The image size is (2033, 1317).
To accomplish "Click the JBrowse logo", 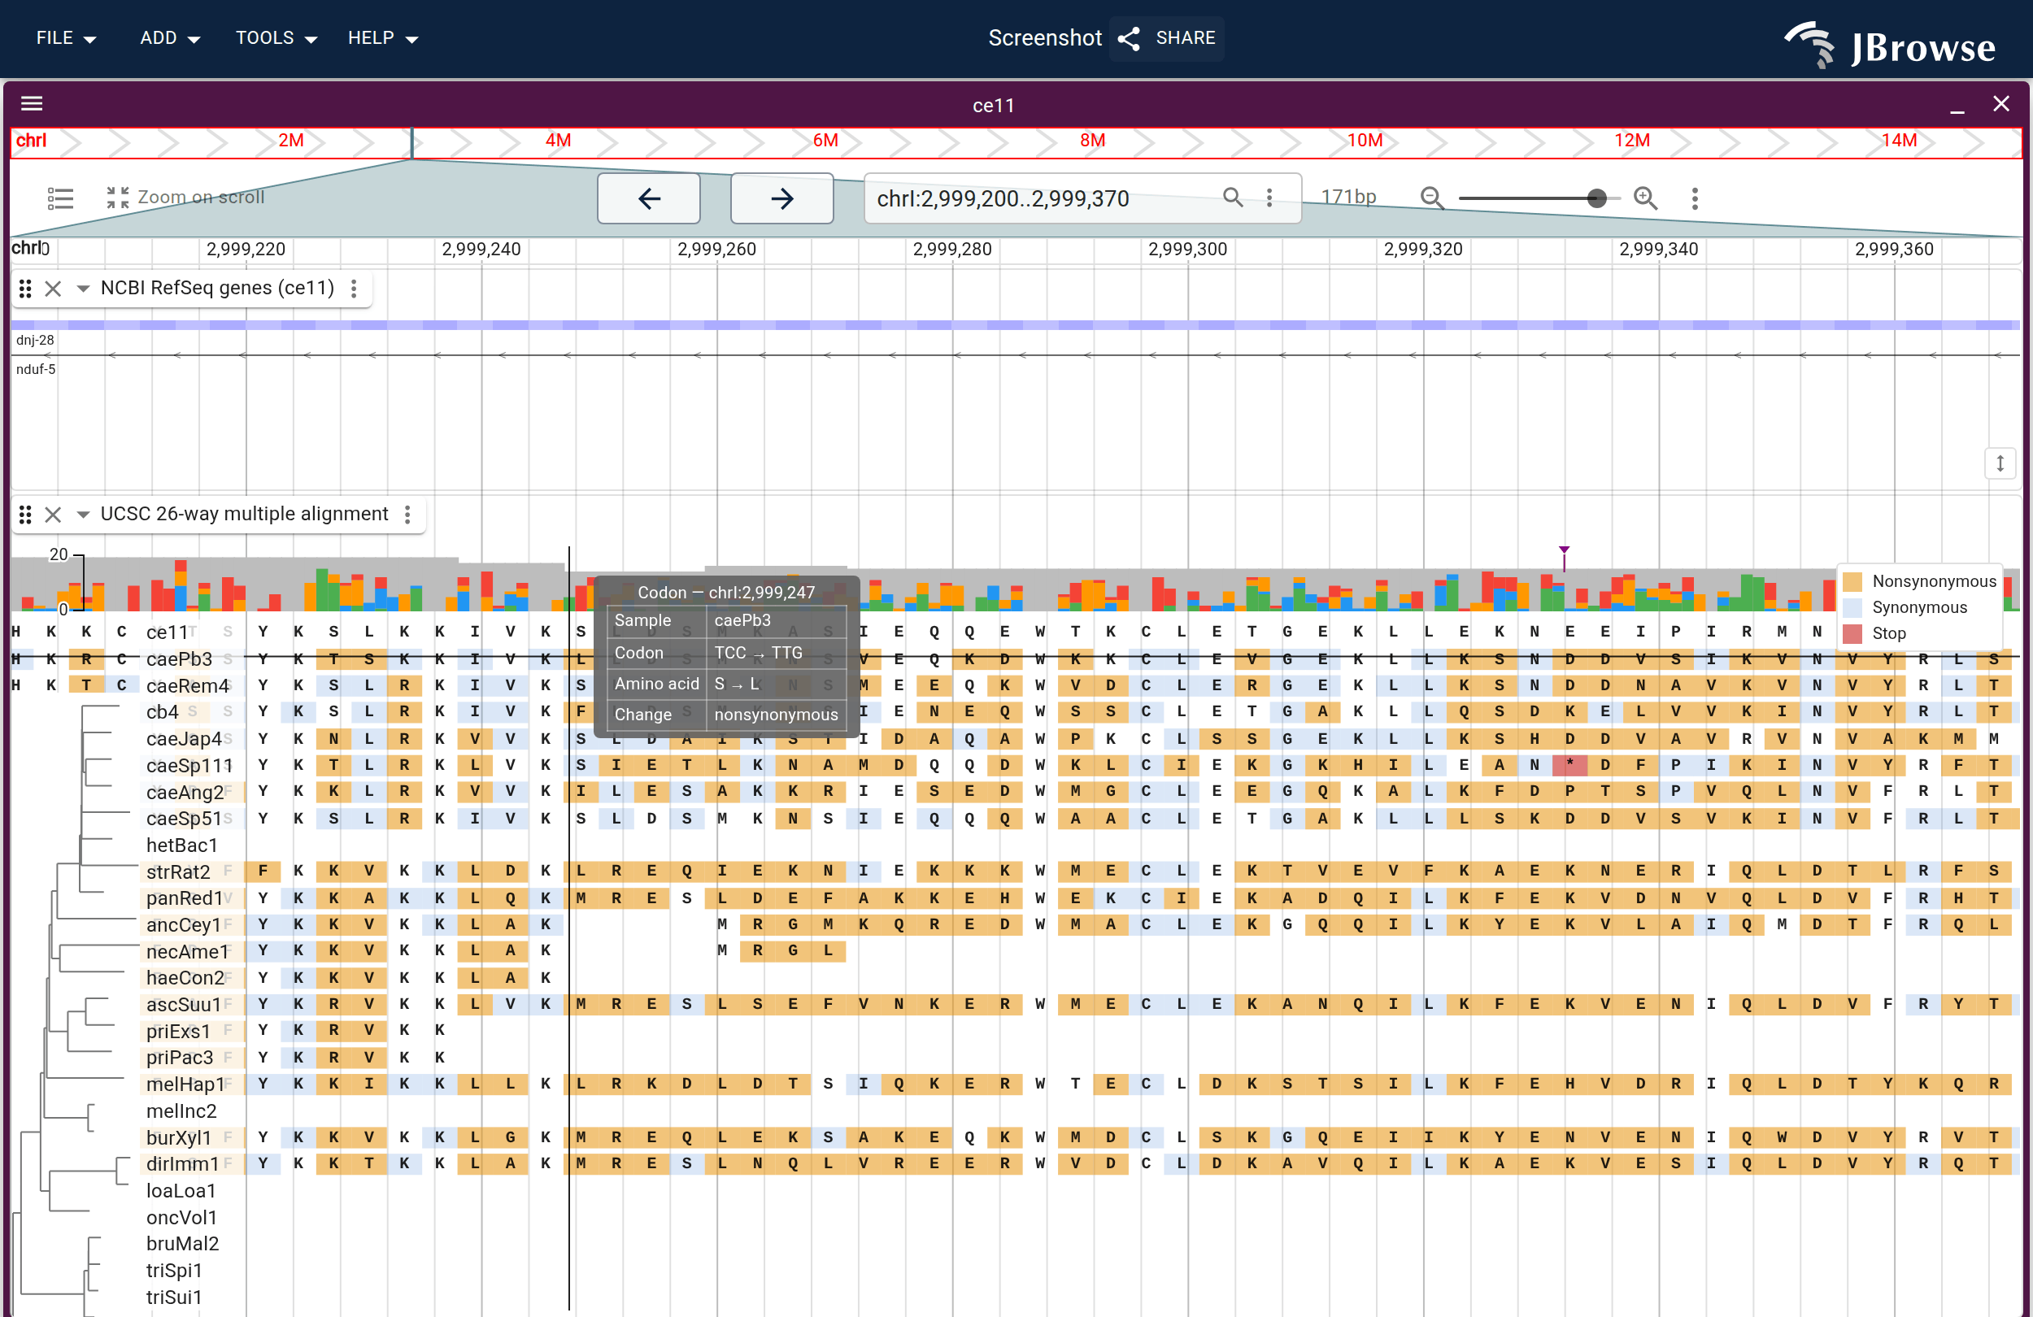I will point(1891,45).
